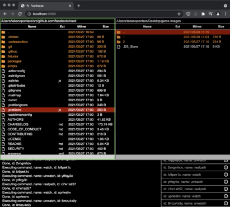Image resolution: width=230 pixels, height=207 pixels.
Task: Select the CODE_OF_CONDUCT file name
Action: [x=25, y=129]
